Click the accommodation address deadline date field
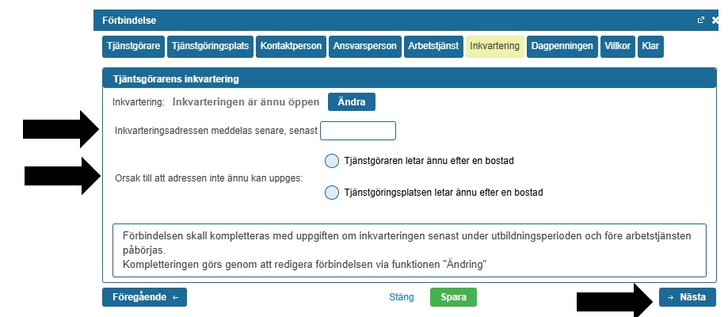The width and height of the screenshot is (728, 317). pos(357,131)
